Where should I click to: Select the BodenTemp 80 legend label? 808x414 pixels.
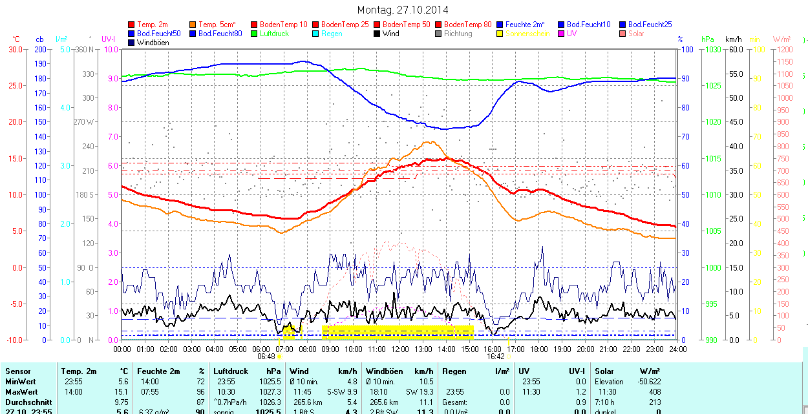point(468,25)
